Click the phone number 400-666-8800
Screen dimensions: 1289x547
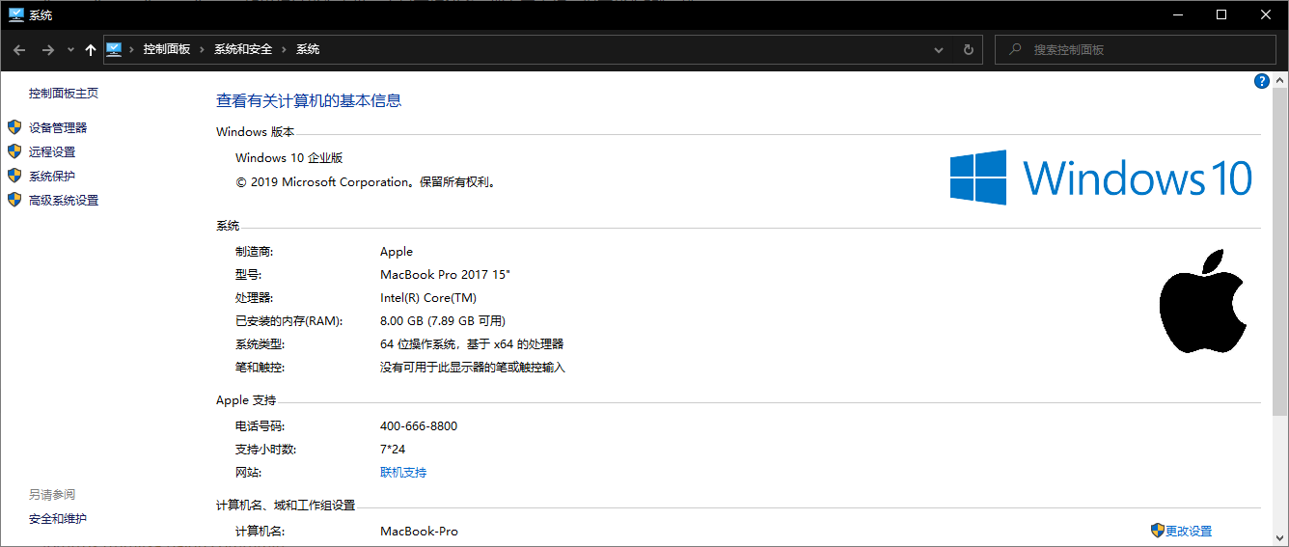[x=419, y=426]
